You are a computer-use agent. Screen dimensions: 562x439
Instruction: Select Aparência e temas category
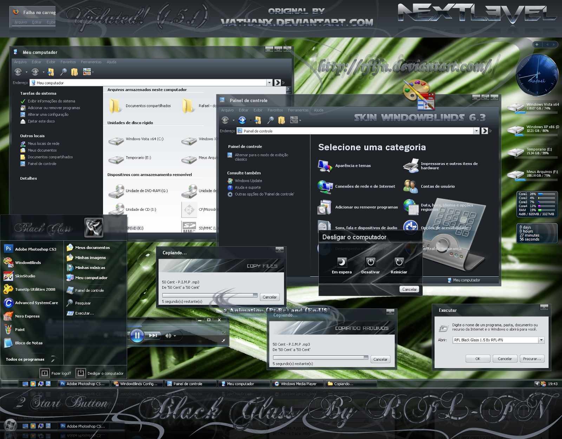[x=344, y=166]
